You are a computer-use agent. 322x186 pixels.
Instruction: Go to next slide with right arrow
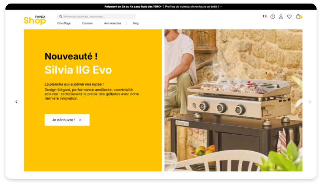[x=310, y=102]
